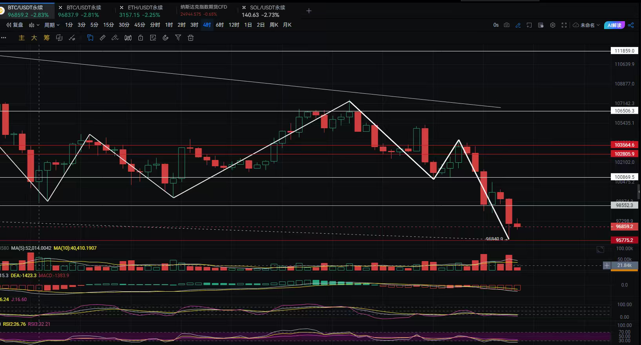Viewport: 641px width, 345px height.
Task: Select the ruler measurement tool
Action: [x=102, y=38]
